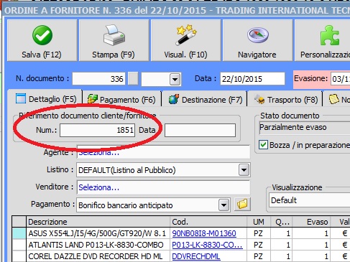Switch to the Pagamento (F6) tab

coord(122,99)
